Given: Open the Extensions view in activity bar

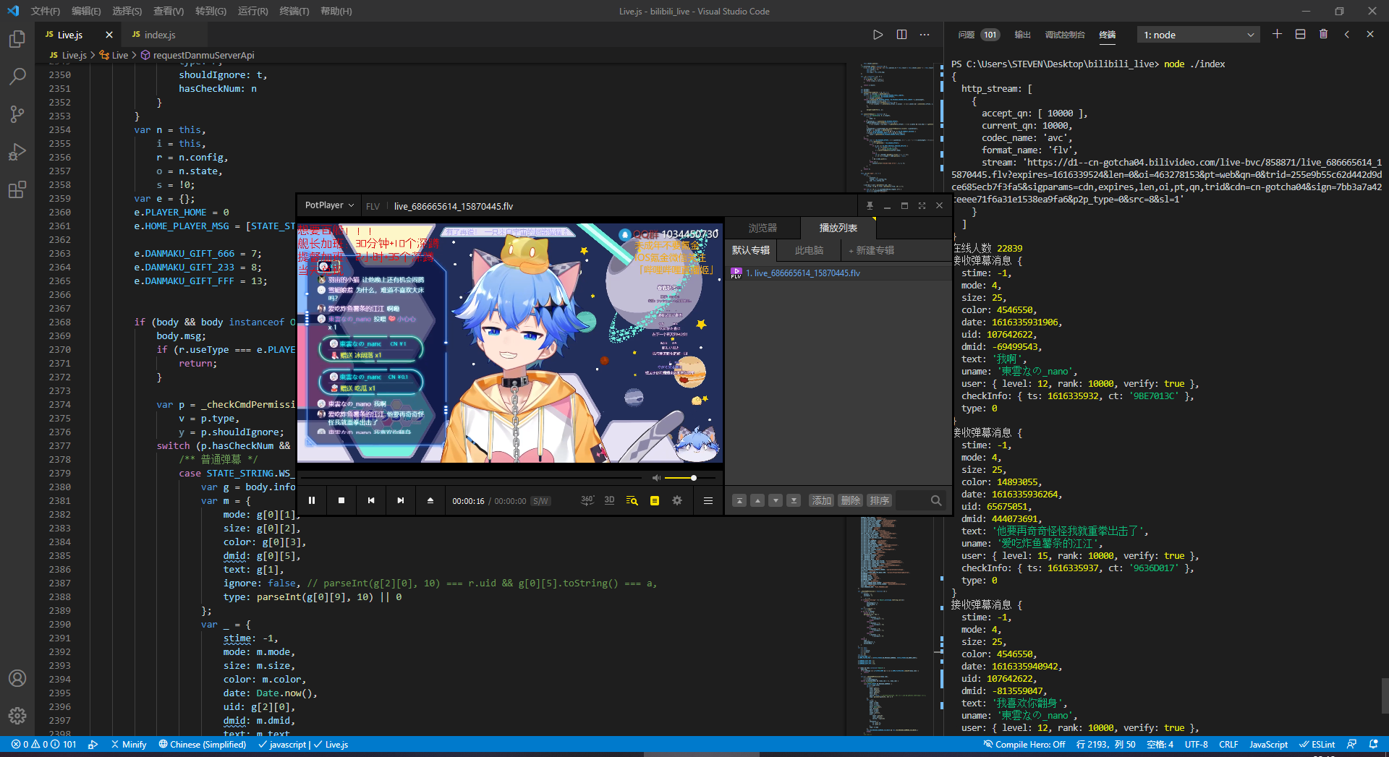Looking at the screenshot, I should point(17,190).
